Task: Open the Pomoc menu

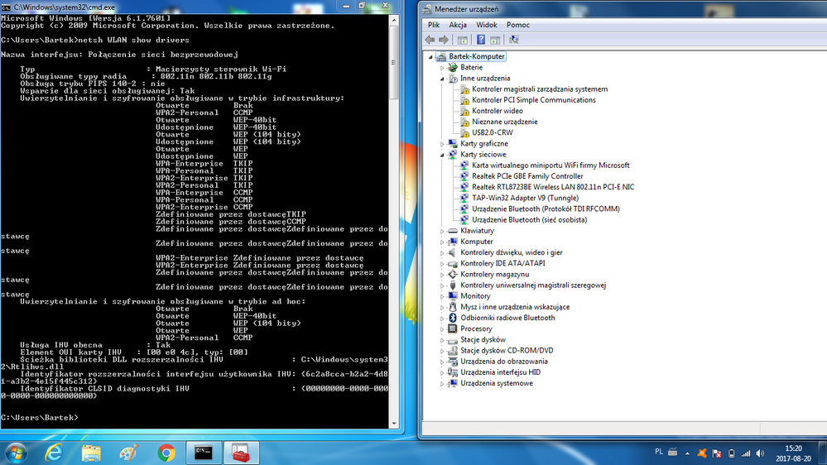Action: click(x=517, y=25)
